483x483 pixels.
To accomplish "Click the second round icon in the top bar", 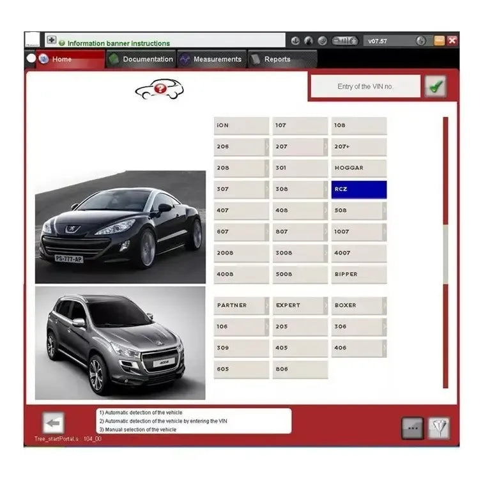I will point(309,41).
